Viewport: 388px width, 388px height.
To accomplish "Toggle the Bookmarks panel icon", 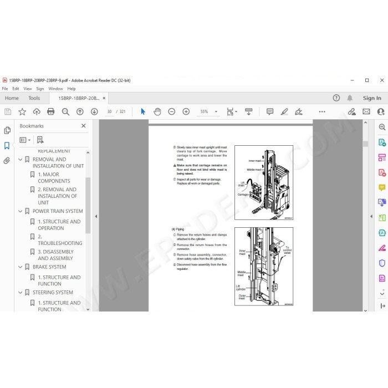I will [x=7, y=145].
